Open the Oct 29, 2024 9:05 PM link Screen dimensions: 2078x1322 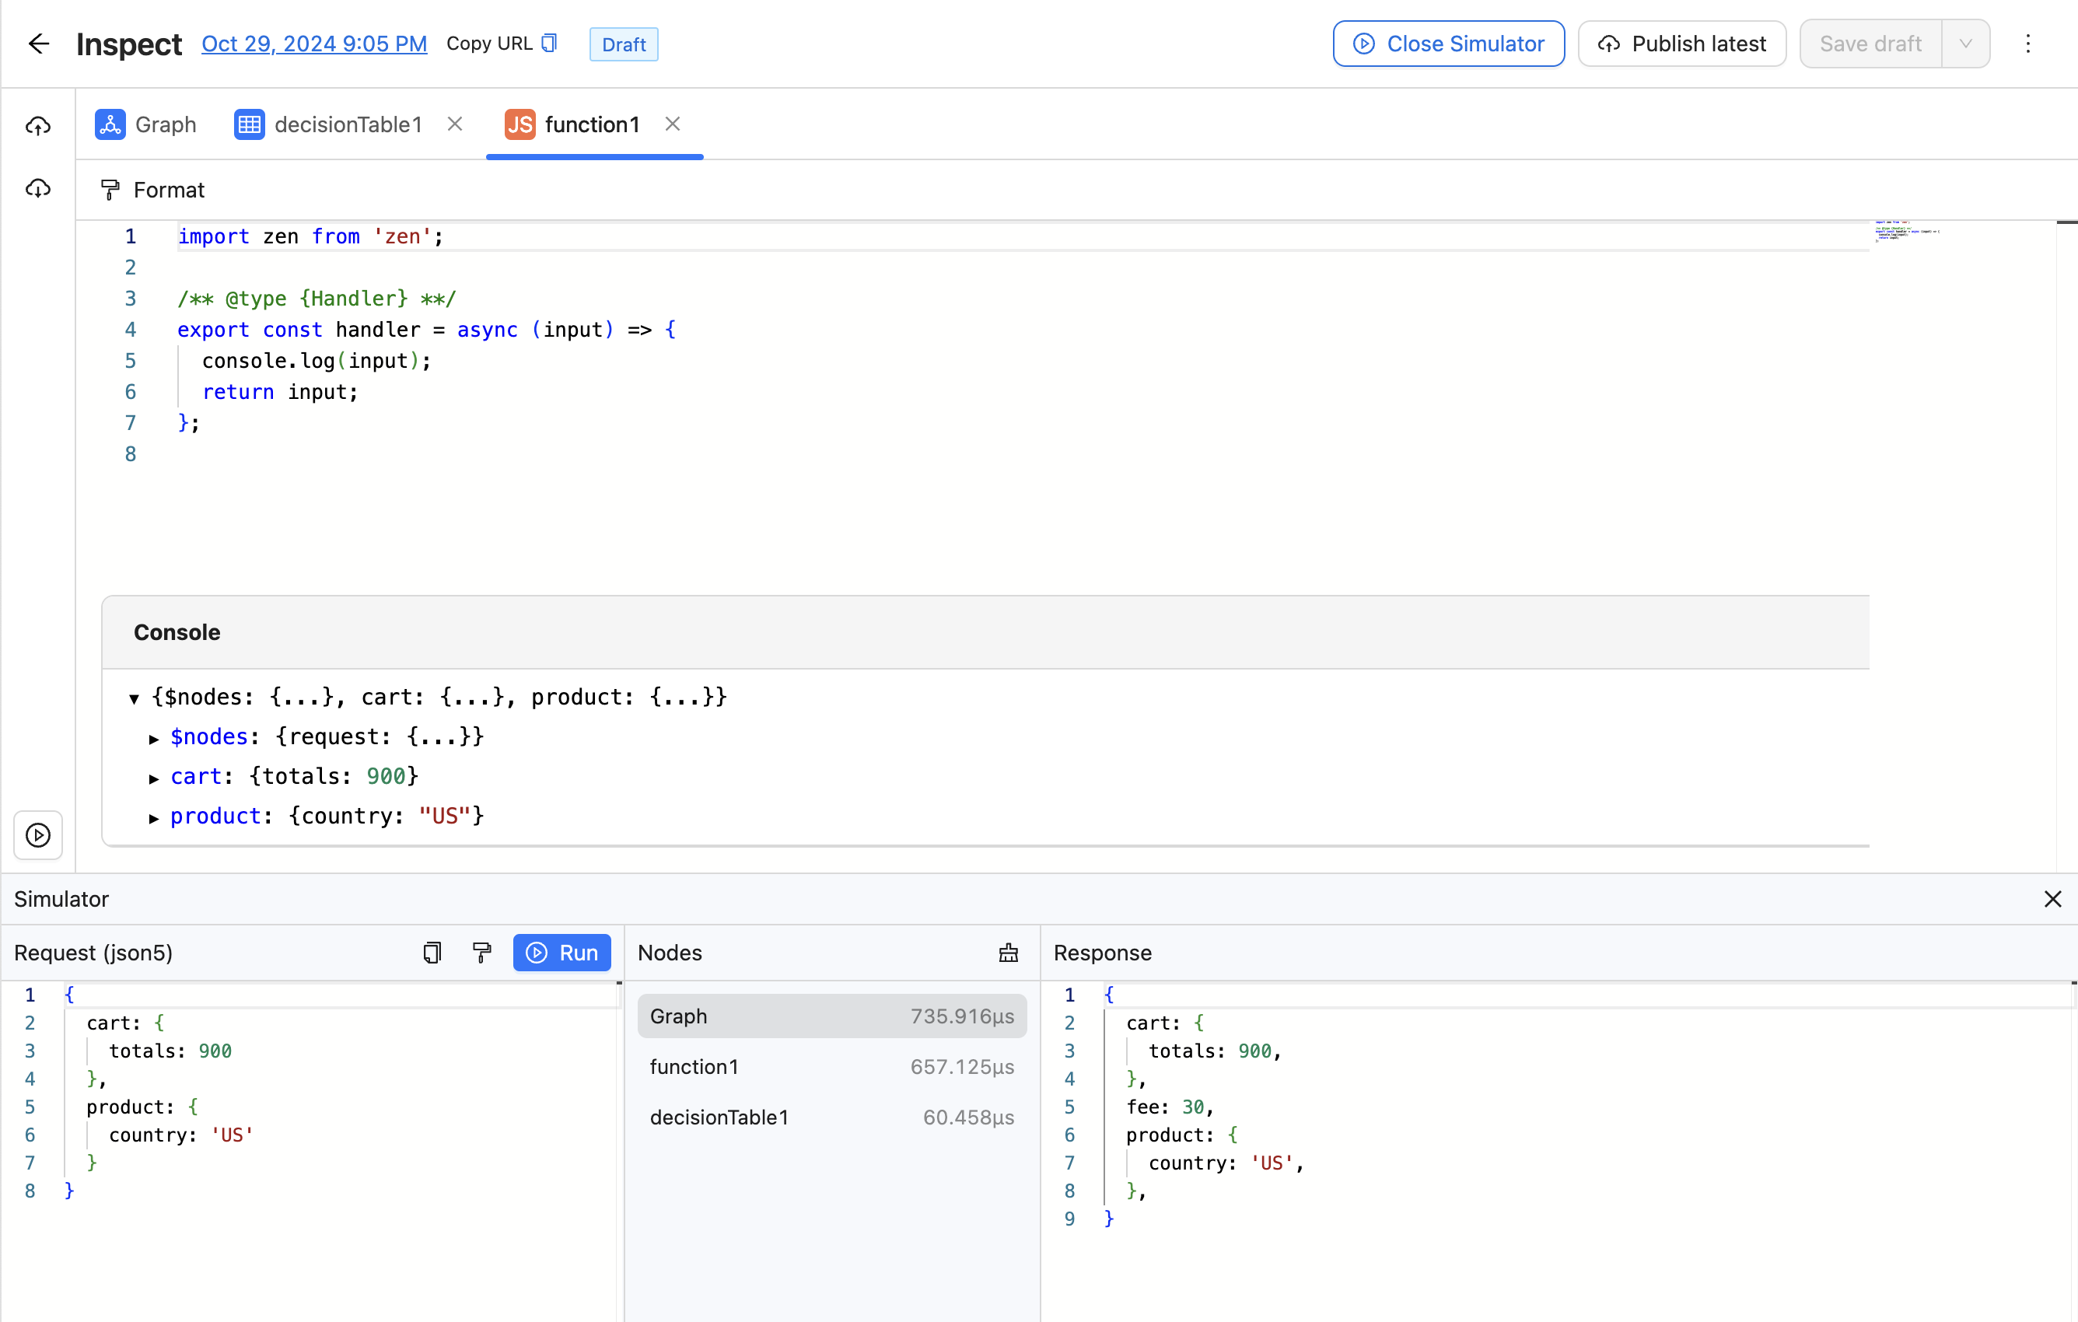tap(314, 44)
